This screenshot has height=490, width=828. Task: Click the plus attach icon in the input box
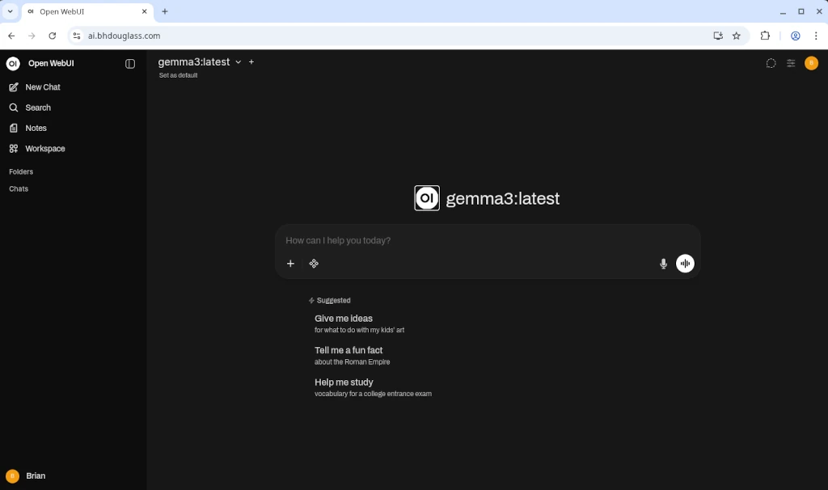point(290,264)
